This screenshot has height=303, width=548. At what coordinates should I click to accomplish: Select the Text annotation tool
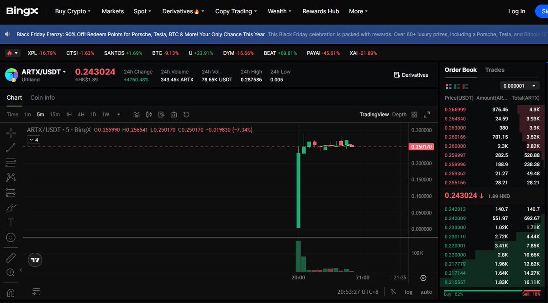coord(11,223)
